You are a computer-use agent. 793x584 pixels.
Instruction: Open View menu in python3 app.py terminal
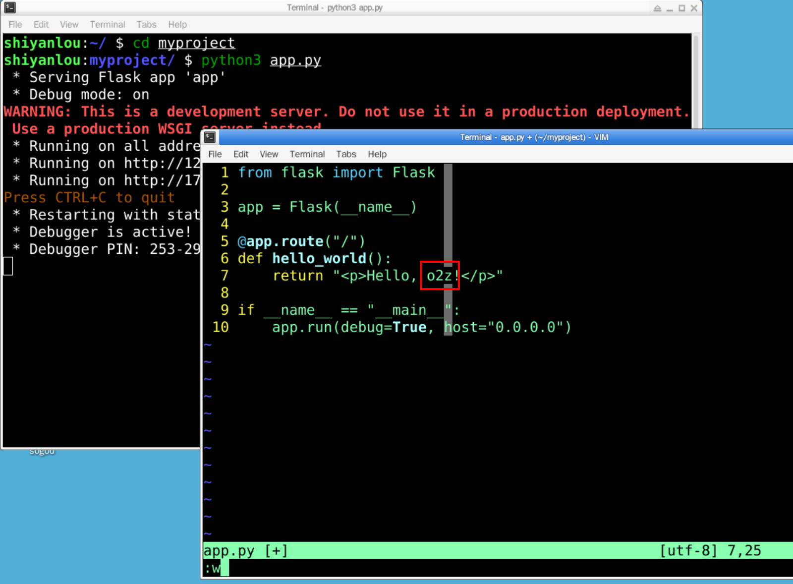[x=69, y=24]
